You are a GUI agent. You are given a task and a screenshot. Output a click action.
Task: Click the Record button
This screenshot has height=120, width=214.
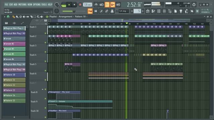point(80,5)
